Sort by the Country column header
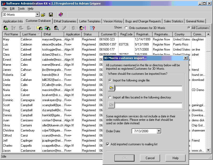213x165 pixels. 182,34
